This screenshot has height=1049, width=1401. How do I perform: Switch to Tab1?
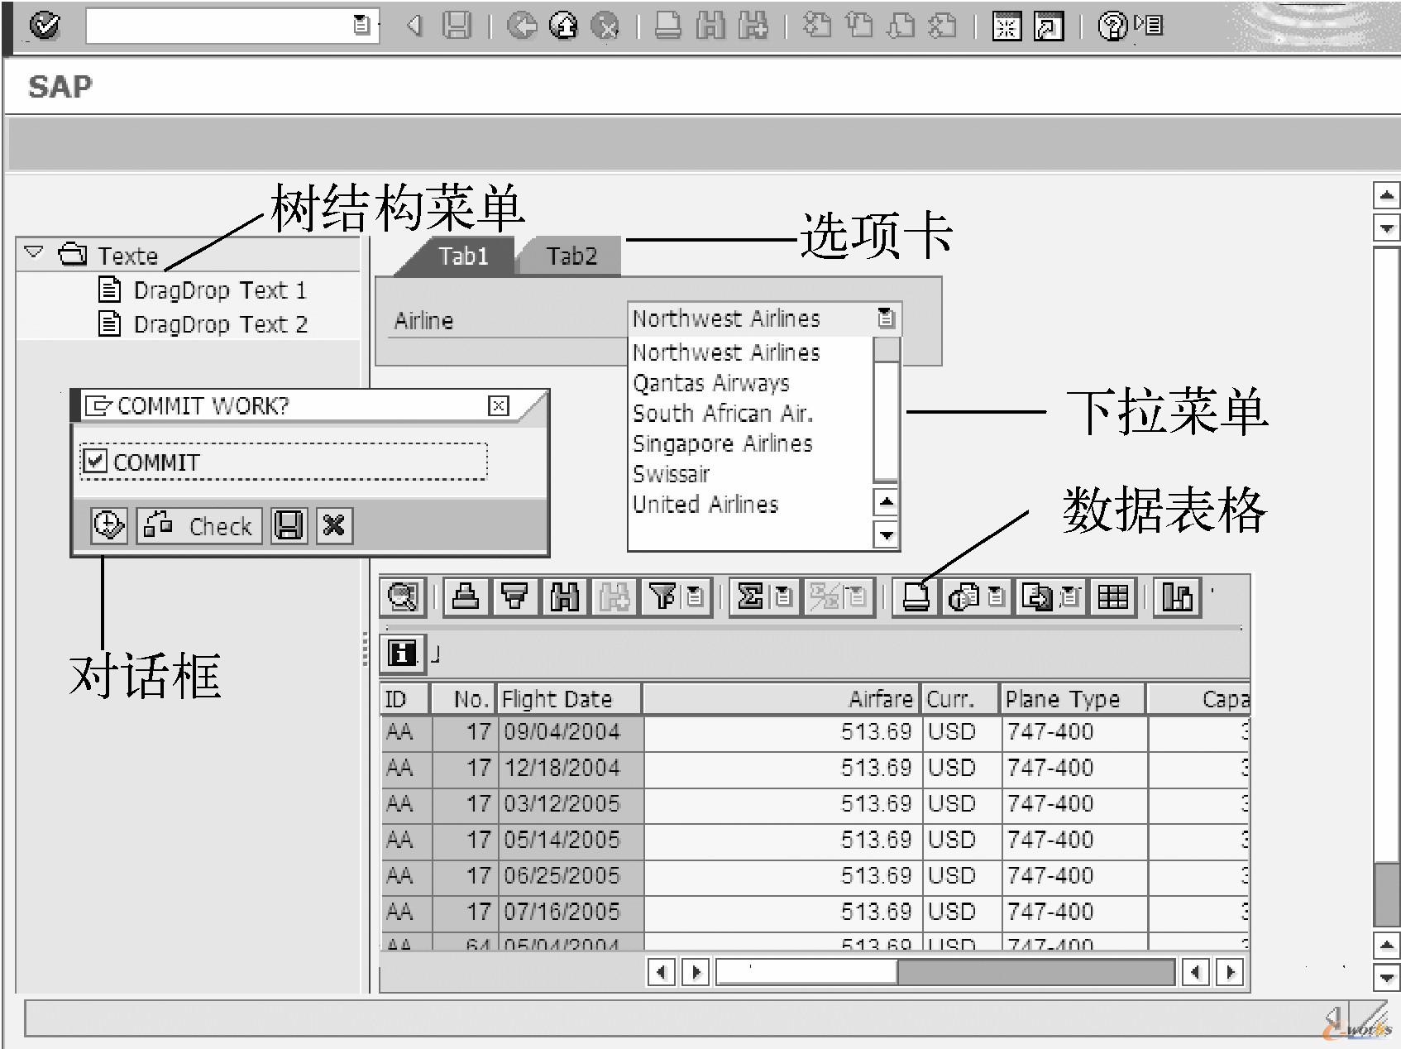pos(463,256)
